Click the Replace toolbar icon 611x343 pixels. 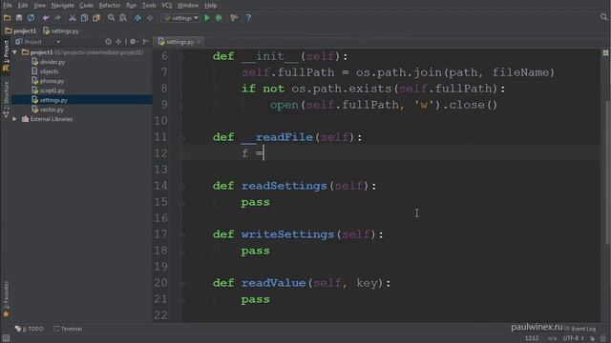123,18
